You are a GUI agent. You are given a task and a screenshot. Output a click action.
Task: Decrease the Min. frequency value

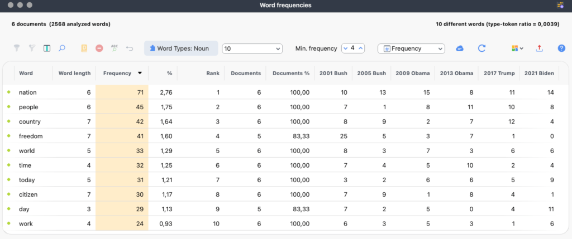pyautogui.click(x=346, y=48)
